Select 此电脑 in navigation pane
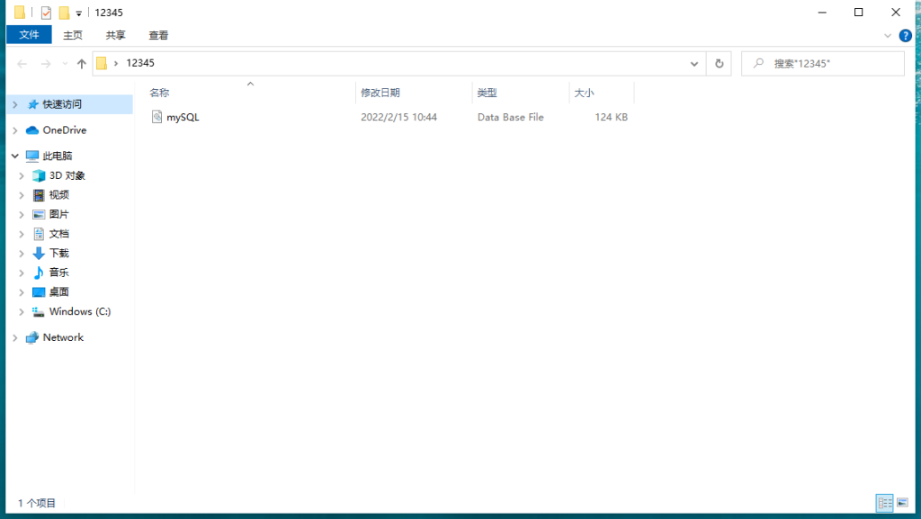Image resolution: width=921 pixels, height=519 pixels. [x=58, y=156]
